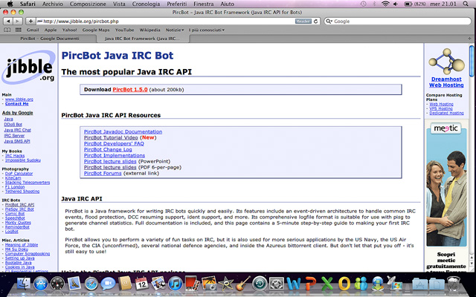476x297 pixels.
Task: Open the Gmail bookmark
Action: tap(33, 30)
